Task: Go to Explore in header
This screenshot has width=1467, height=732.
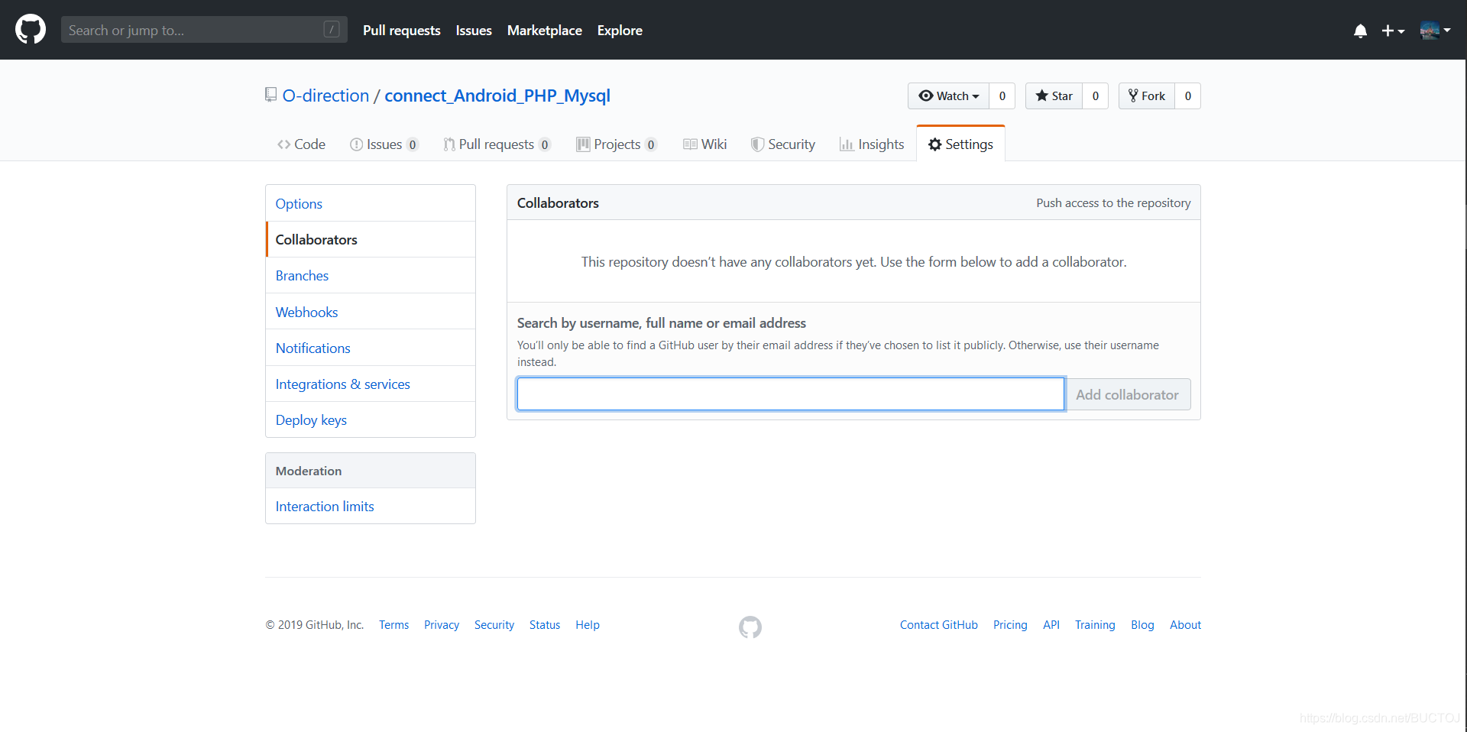Action: coord(620,31)
